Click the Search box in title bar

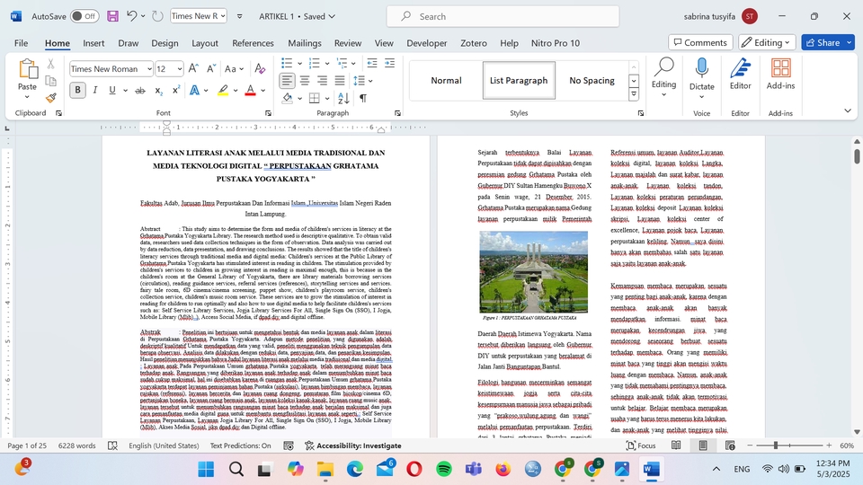point(503,16)
